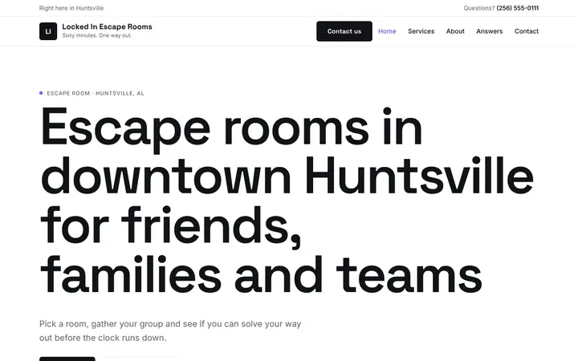Click the LI logo icon
578x361 pixels.
(48, 31)
